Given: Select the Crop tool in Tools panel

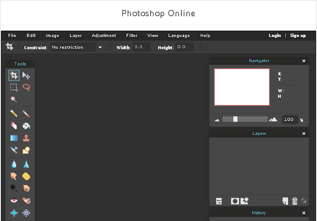Looking at the screenshot, I should coord(14,75).
